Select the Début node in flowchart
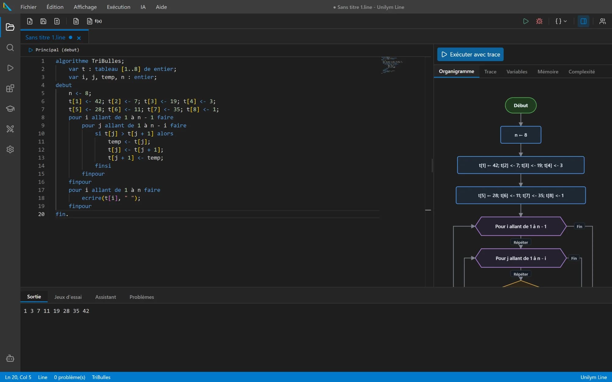Screen dimensions: 612x382 pyautogui.click(x=521, y=105)
